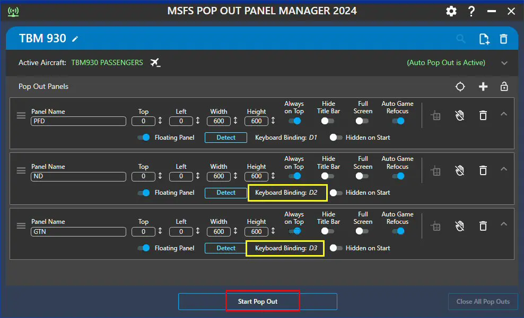
Task: Focus the Panel Name field containing GTN
Action: point(78,232)
